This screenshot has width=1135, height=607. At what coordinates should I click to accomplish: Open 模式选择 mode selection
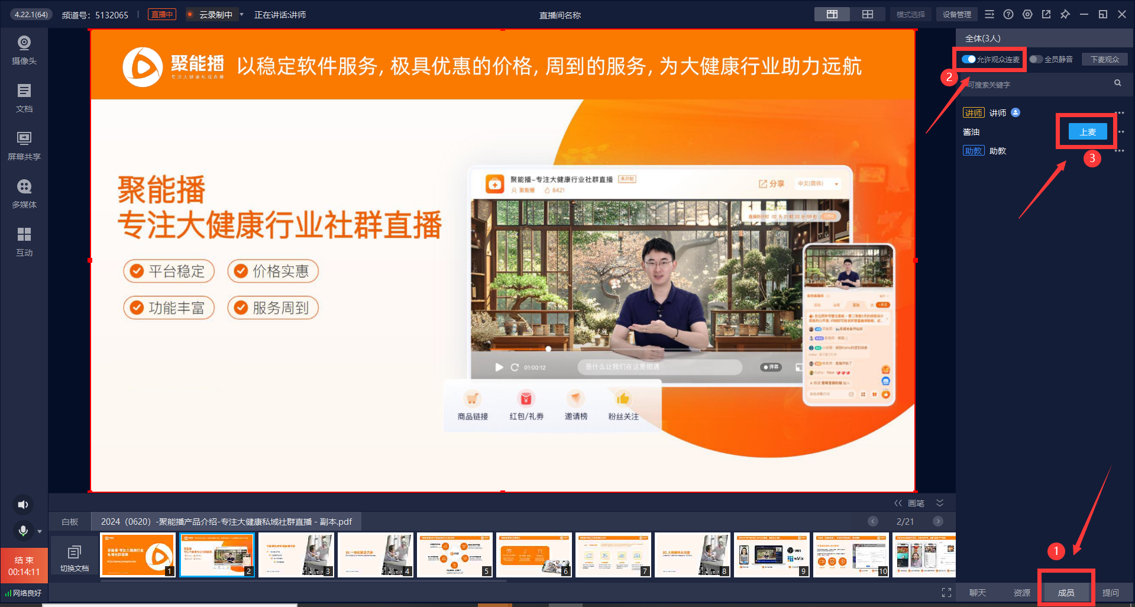click(x=911, y=14)
